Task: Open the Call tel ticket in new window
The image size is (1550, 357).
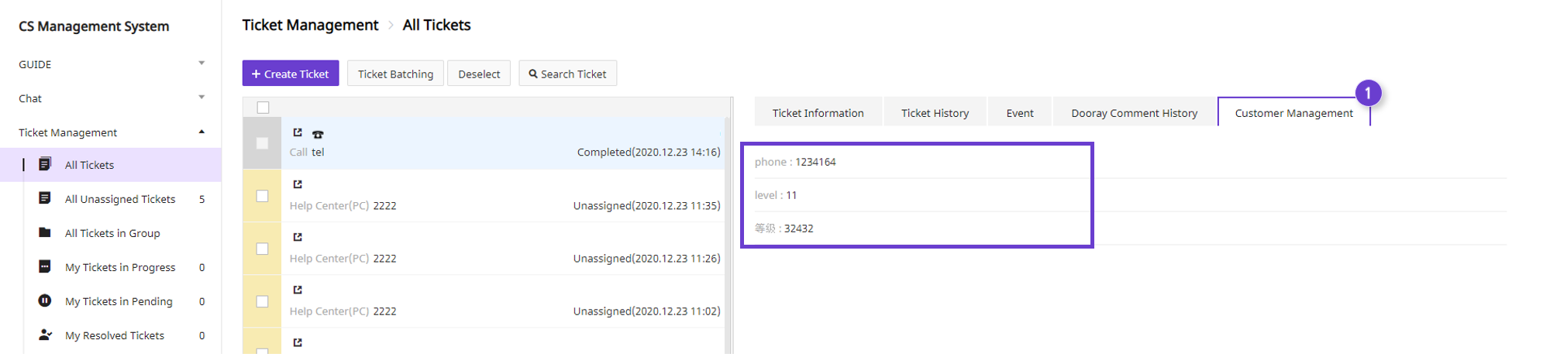Action: click(x=298, y=132)
